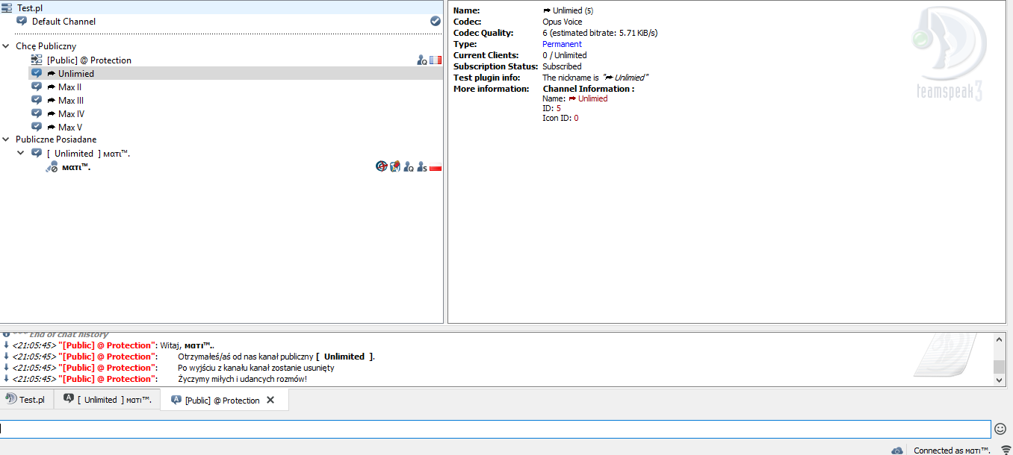This screenshot has width=1013, height=455.
Task: Click the default channel checkmark badge
Action: click(x=436, y=22)
